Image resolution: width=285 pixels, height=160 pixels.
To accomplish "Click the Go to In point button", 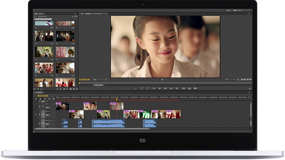I will coord(154,88).
